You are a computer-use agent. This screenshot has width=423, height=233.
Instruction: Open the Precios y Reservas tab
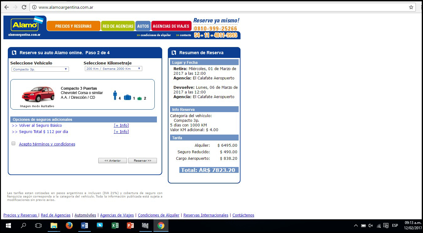(73, 26)
